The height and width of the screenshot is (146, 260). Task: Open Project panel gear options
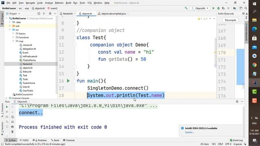click(x=50, y=13)
